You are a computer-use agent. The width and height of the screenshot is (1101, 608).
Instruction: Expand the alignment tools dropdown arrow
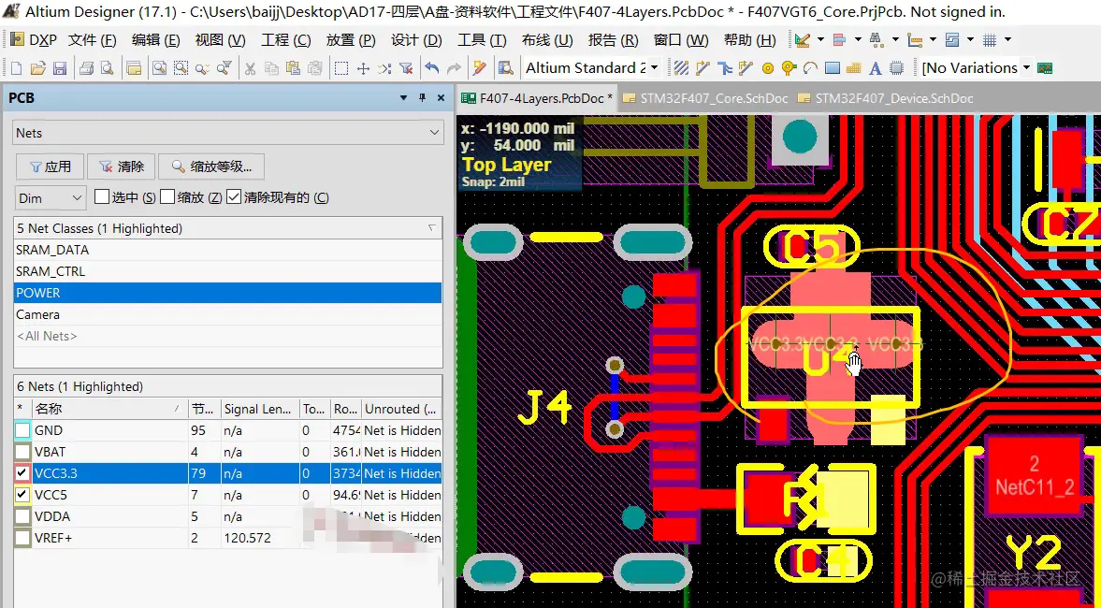[x=858, y=40]
